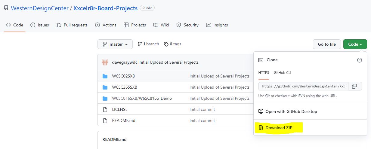Select the GitHub CLI clone tab
Image resolution: width=371 pixels, height=149 pixels.
[x=282, y=73]
